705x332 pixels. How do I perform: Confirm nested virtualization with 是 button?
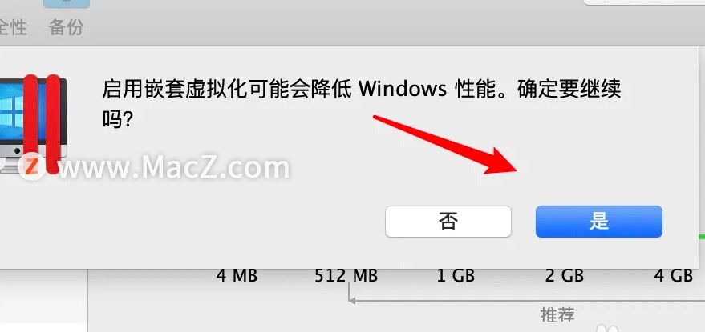click(x=599, y=222)
